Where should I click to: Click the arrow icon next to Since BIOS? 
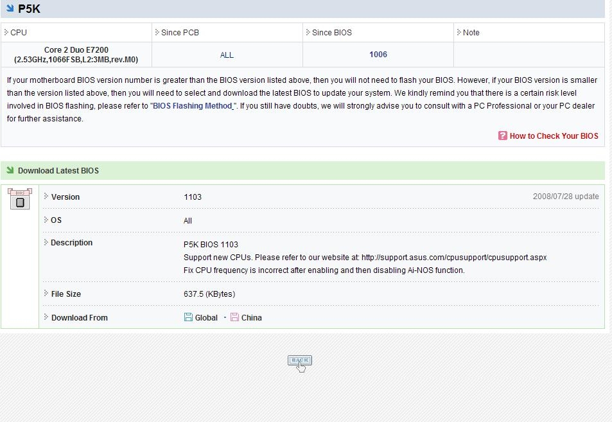[x=308, y=32]
